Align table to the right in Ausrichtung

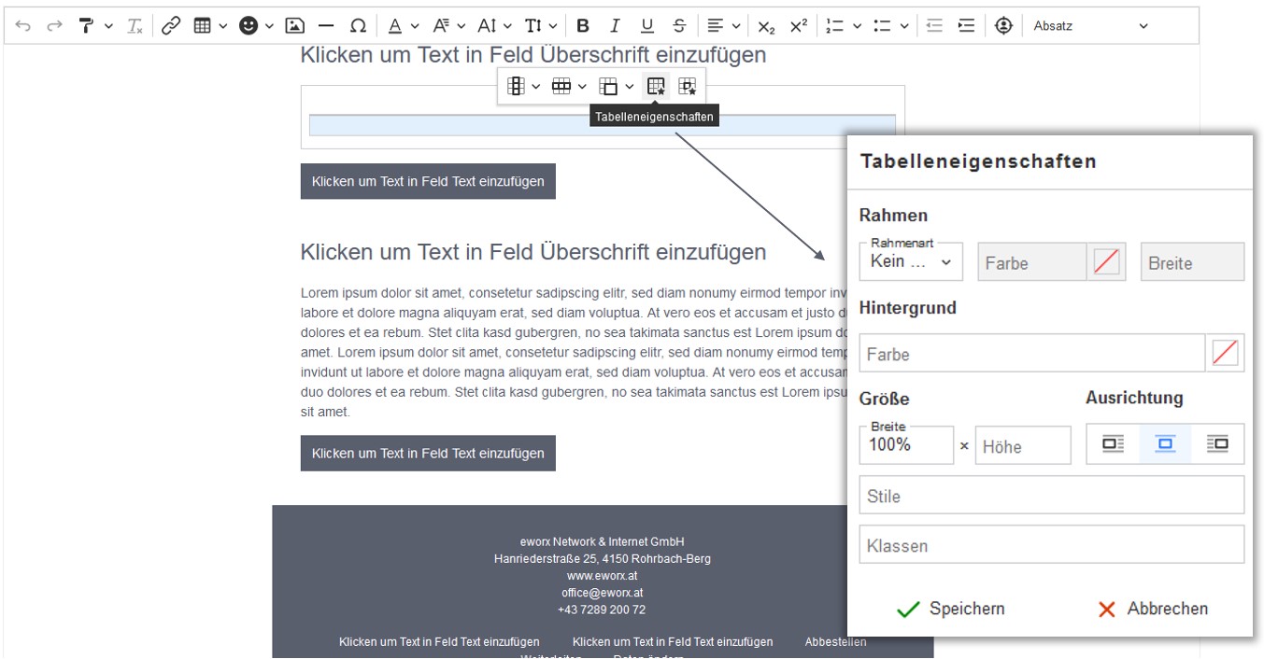[x=1217, y=444]
